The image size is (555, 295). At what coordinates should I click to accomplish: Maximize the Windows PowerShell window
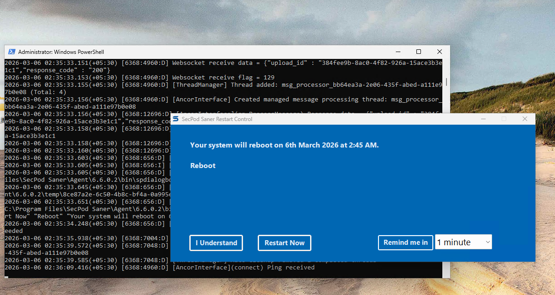click(419, 52)
